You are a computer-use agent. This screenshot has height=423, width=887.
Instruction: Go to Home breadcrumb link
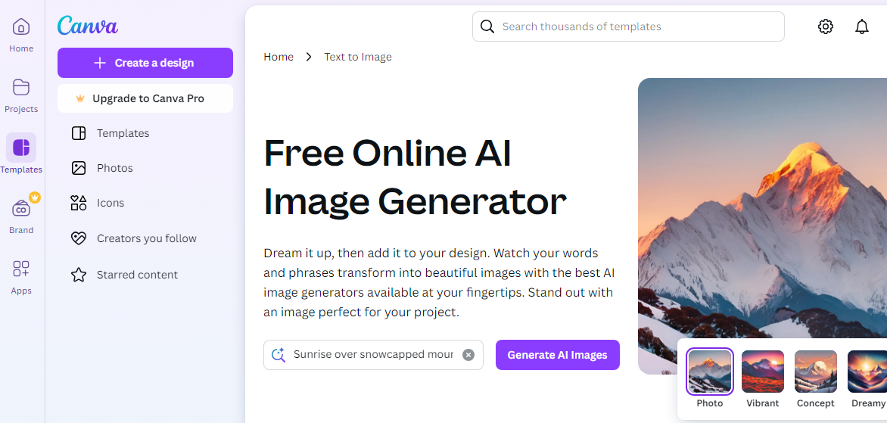[279, 57]
